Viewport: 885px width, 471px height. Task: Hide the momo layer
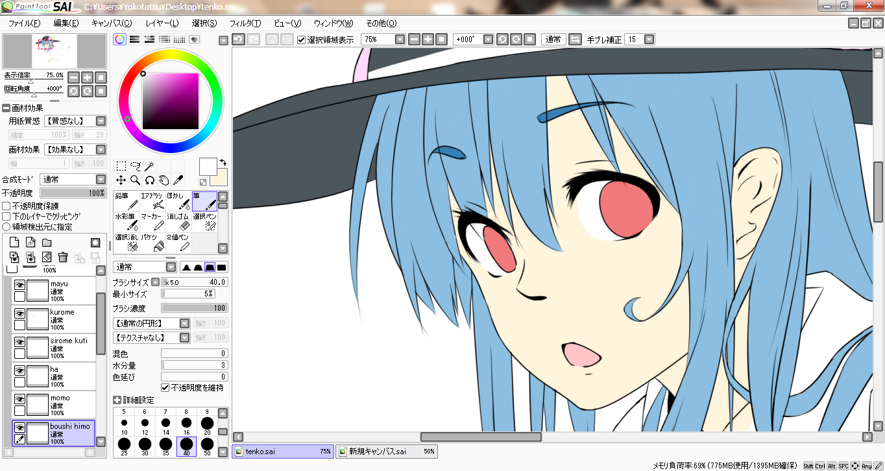click(20, 398)
